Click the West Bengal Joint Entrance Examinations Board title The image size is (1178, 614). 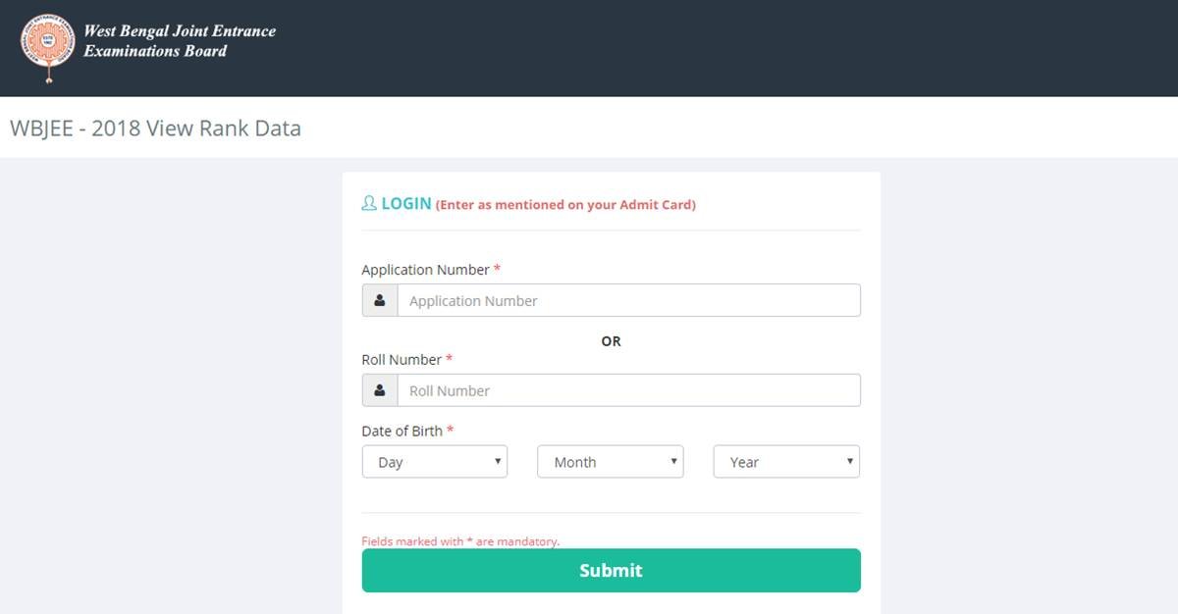tap(180, 41)
